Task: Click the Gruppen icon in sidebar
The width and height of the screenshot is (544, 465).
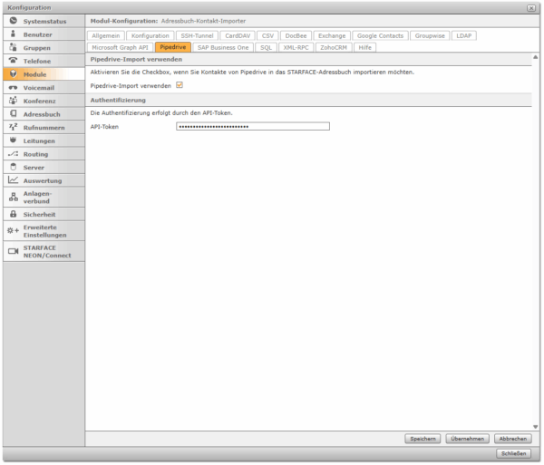Action: point(14,47)
